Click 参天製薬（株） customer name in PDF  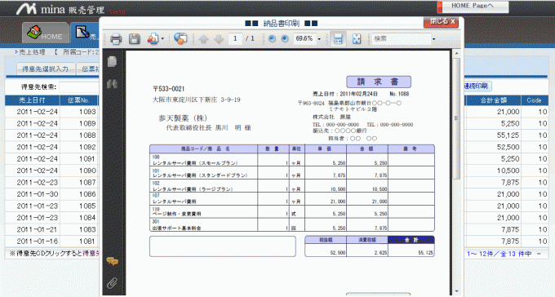click(183, 118)
